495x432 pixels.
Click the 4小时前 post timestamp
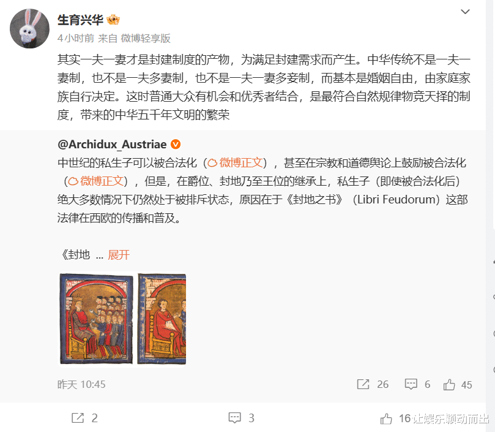[x=76, y=39]
